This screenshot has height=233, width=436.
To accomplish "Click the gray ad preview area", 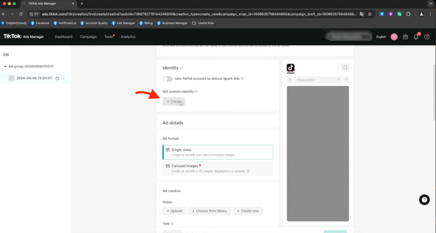I will pos(318,153).
